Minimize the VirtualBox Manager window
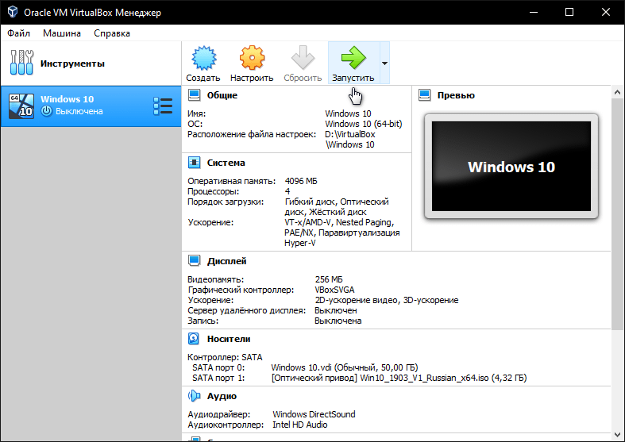The height and width of the screenshot is (442, 625). click(534, 12)
